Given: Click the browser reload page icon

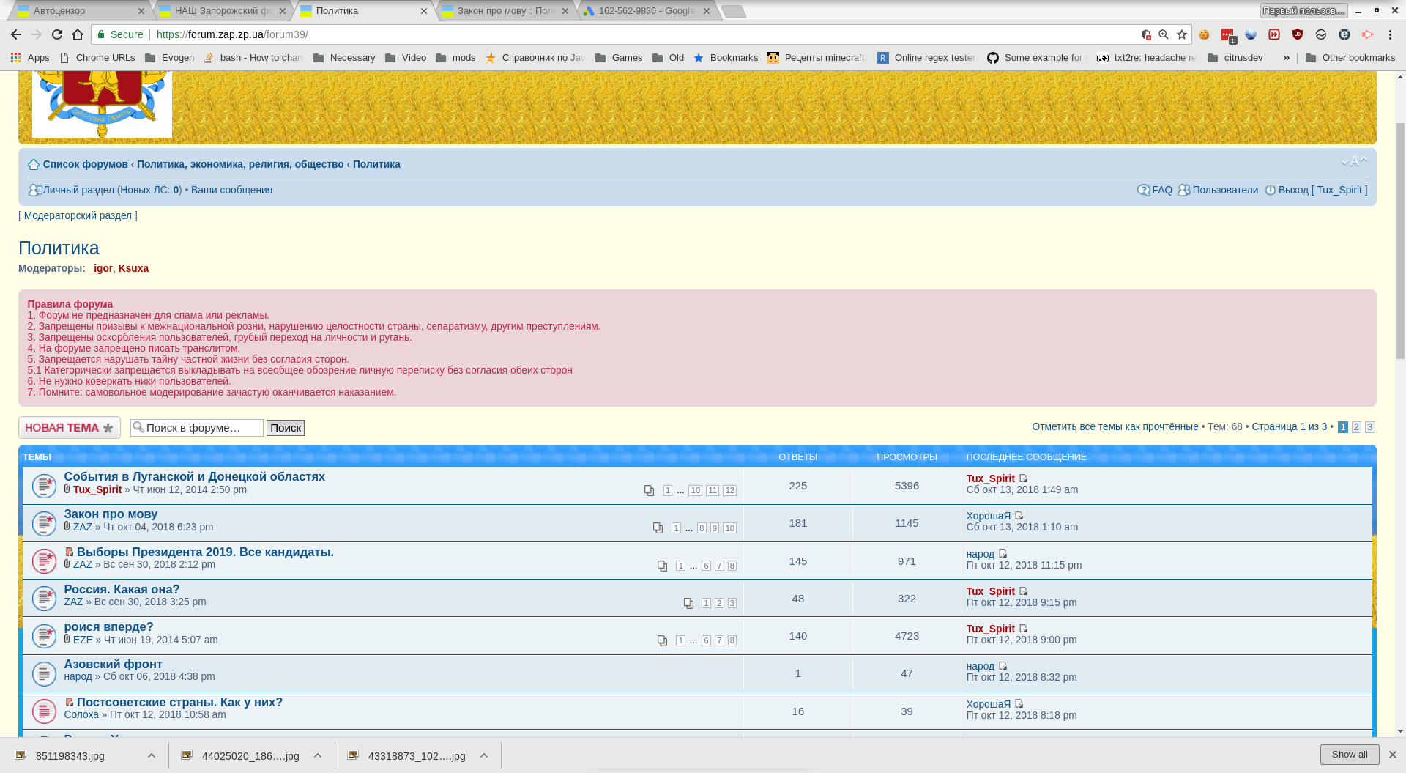Looking at the screenshot, I should [x=57, y=34].
